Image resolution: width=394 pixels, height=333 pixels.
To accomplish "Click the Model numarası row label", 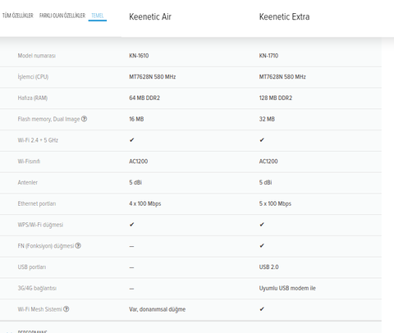I will (37, 56).
